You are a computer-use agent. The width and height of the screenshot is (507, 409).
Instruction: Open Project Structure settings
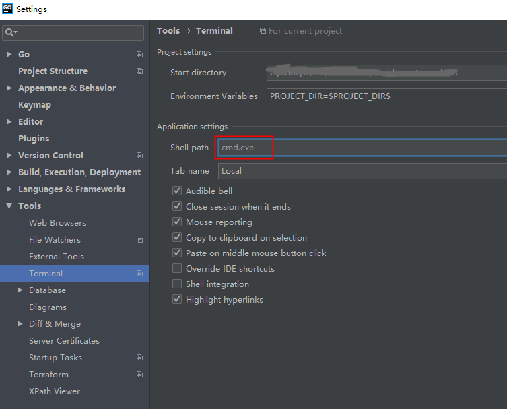coord(53,71)
